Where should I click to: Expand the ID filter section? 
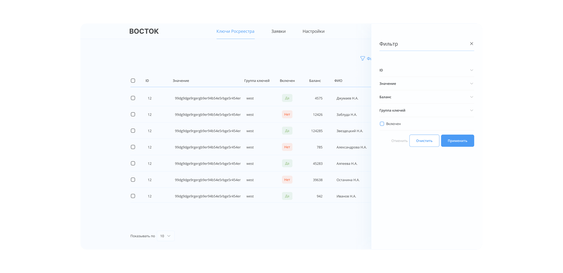(x=426, y=70)
